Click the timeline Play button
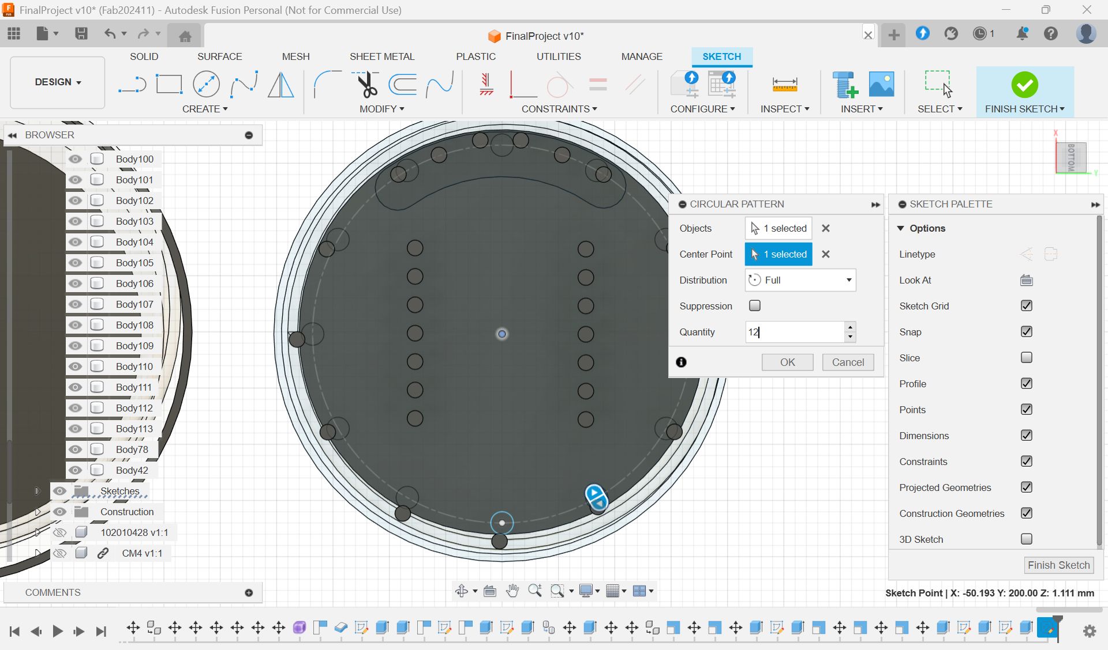 coord(57,631)
